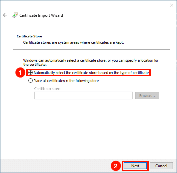Go back using the left arrow icon
This screenshot has height=173, width=177.
click(x=5, y=15)
